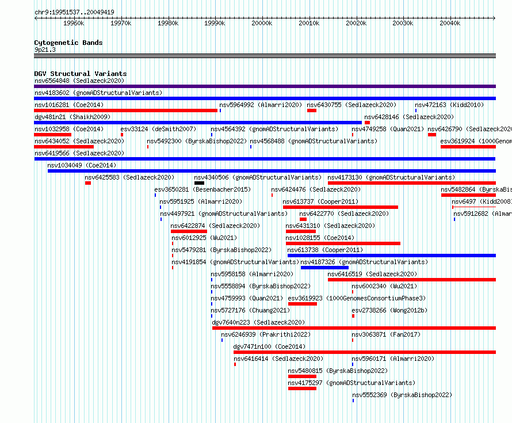512x423 pixels.
Task: Click the nsv6428146 (Sedlazeck2020) label
Action: point(409,117)
